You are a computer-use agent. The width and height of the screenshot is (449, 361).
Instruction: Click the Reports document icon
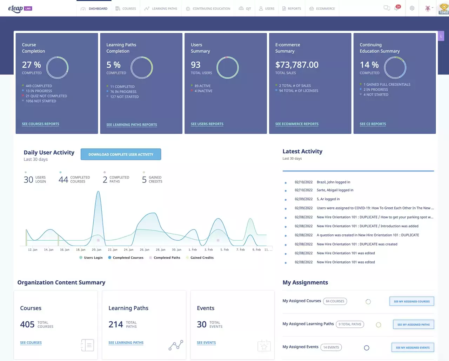pos(284,8)
